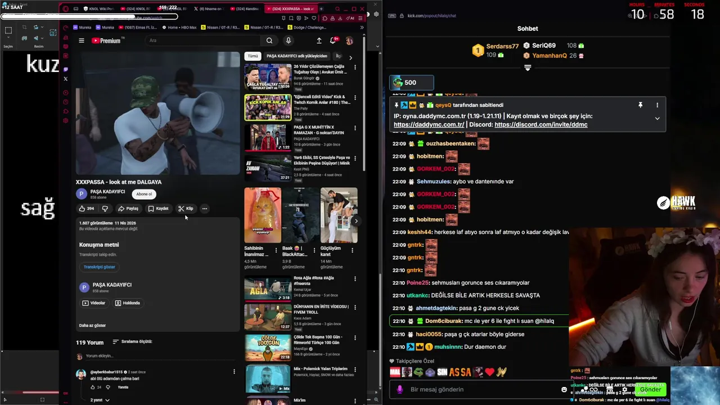This screenshot has width=720, height=405.
Task: Expand the chat leaderboard arrow
Action: coord(528,67)
